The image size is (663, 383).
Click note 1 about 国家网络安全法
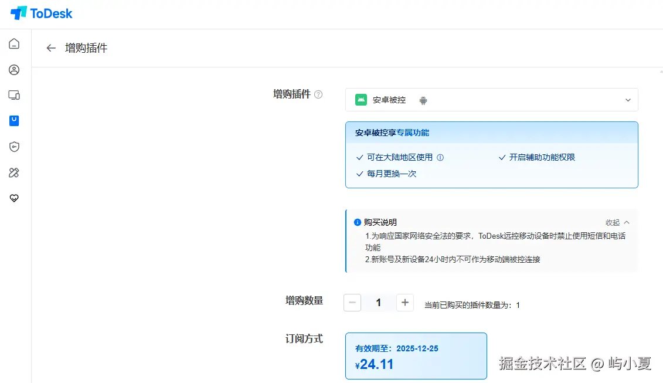(495, 242)
